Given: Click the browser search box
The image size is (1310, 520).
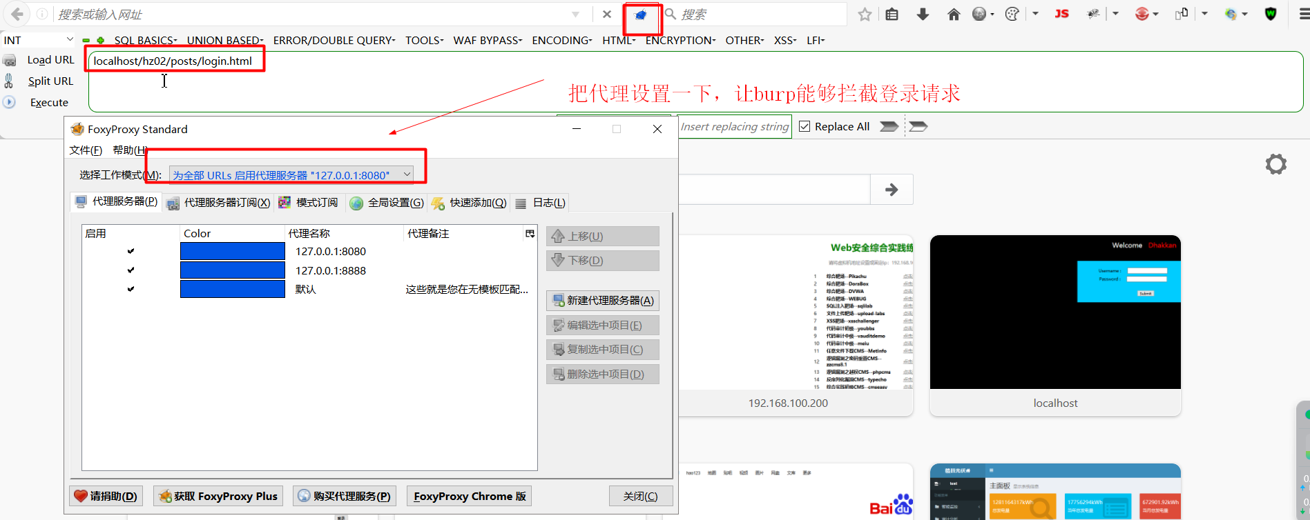Looking at the screenshot, I should click(754, 14).
